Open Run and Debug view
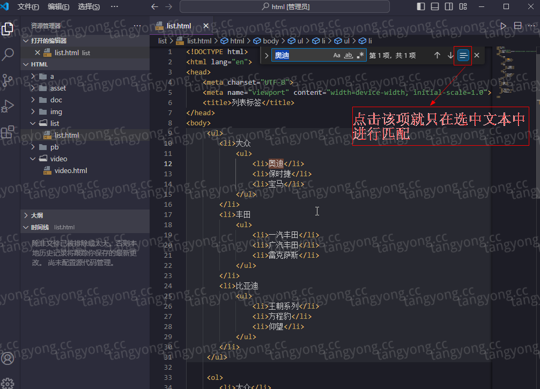Image resolution: width=540 pixels, height=389 pixels. pos(8,106)
